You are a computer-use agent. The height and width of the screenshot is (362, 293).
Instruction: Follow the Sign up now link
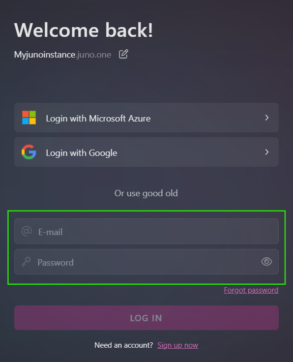point(177,345)
